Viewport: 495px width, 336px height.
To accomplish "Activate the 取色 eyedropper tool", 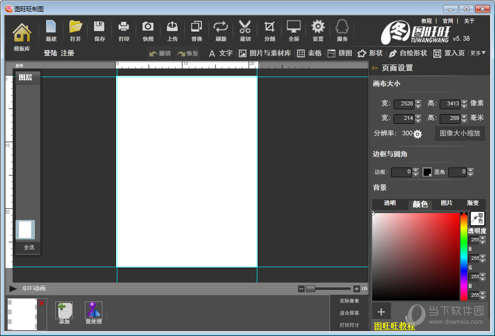I will (478, 218).
